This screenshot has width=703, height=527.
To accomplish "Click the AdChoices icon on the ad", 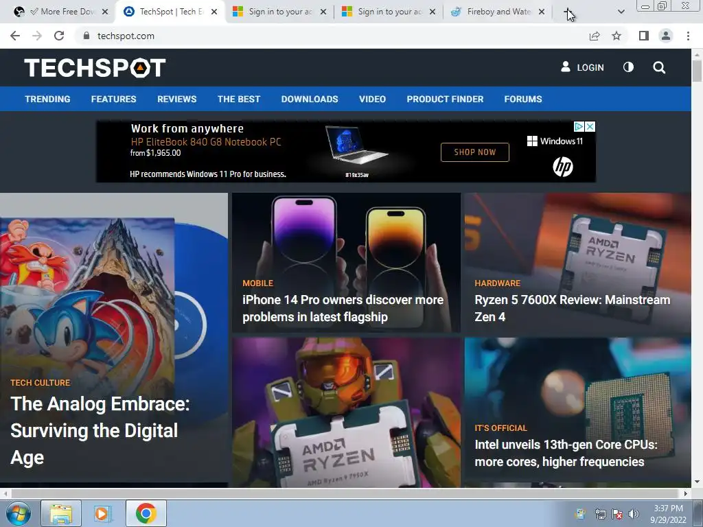I will (x=579, y=127).
